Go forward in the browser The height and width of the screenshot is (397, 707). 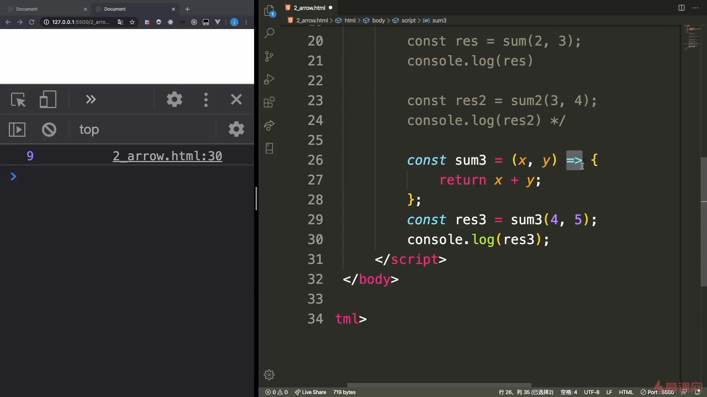click(x=20, y=22)
